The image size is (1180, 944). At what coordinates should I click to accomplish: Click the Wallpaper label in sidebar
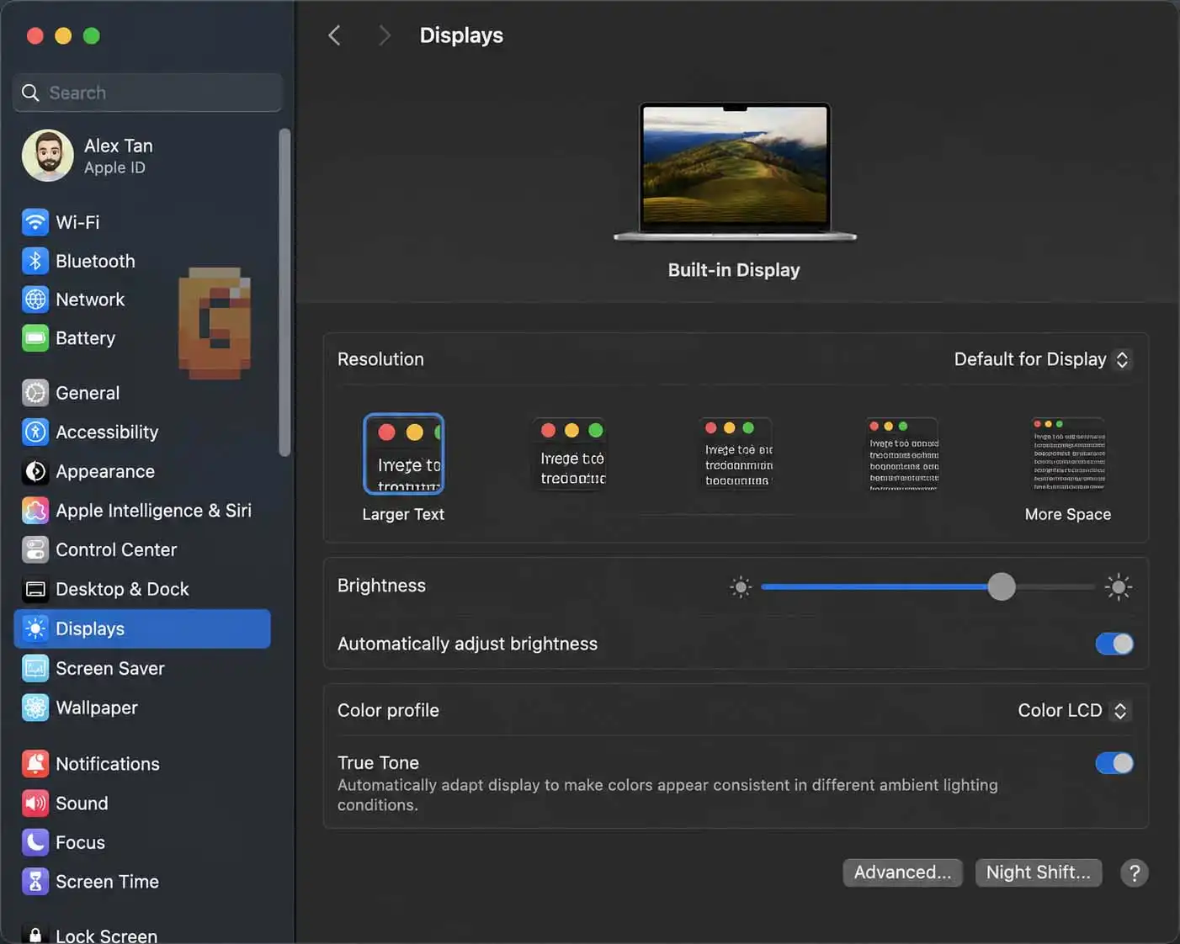(97, 708)
